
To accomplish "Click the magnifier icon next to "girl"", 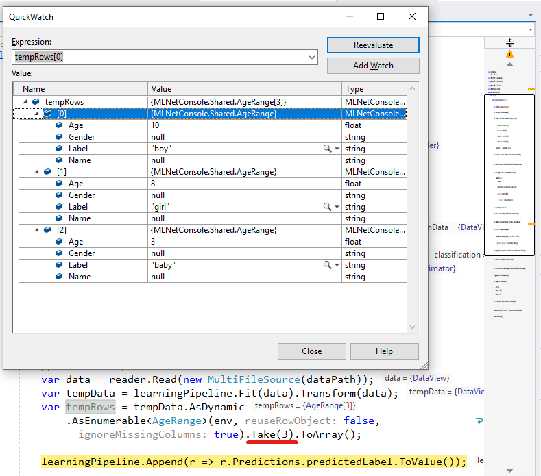I will (x=328, y=207).
